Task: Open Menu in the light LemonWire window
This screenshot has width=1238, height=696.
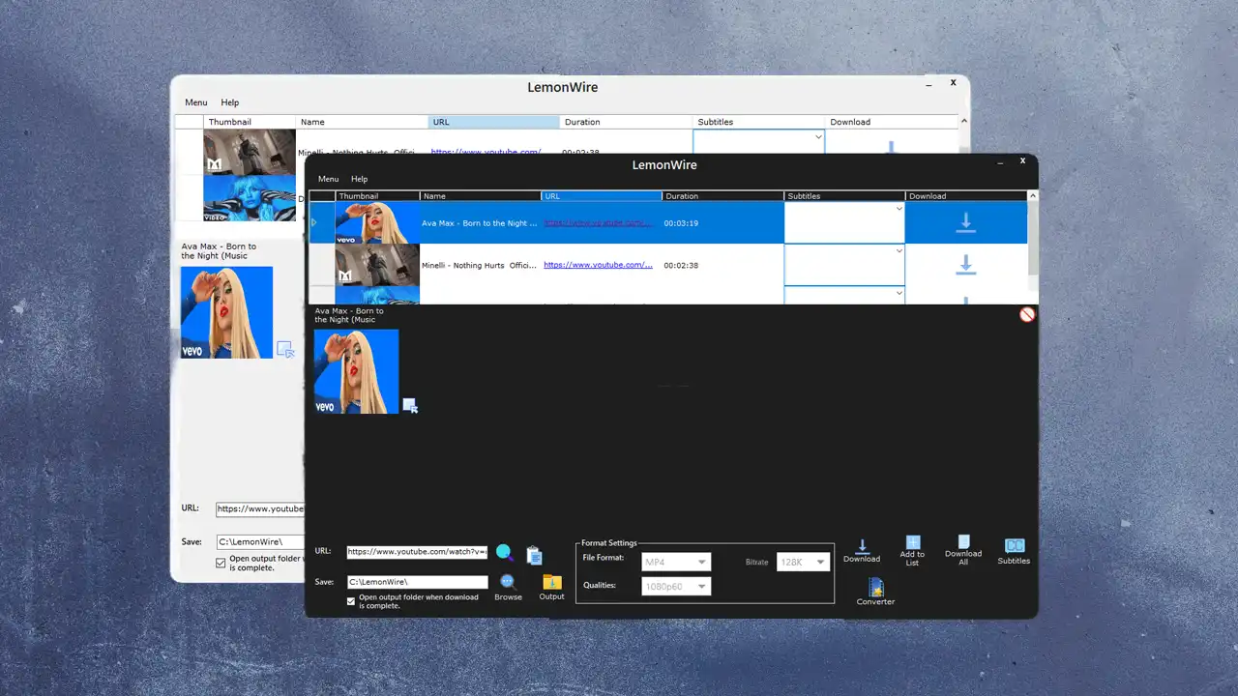Action: click(196, 102)
